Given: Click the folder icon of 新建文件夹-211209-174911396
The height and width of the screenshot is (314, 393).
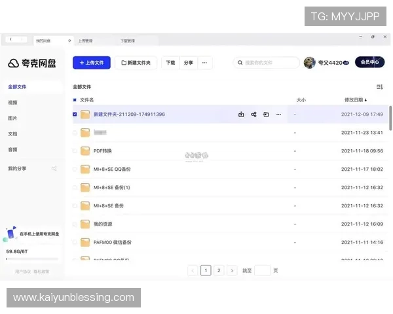Looking at the screenshot, I should pyautogui.click(x=85, y=114).
